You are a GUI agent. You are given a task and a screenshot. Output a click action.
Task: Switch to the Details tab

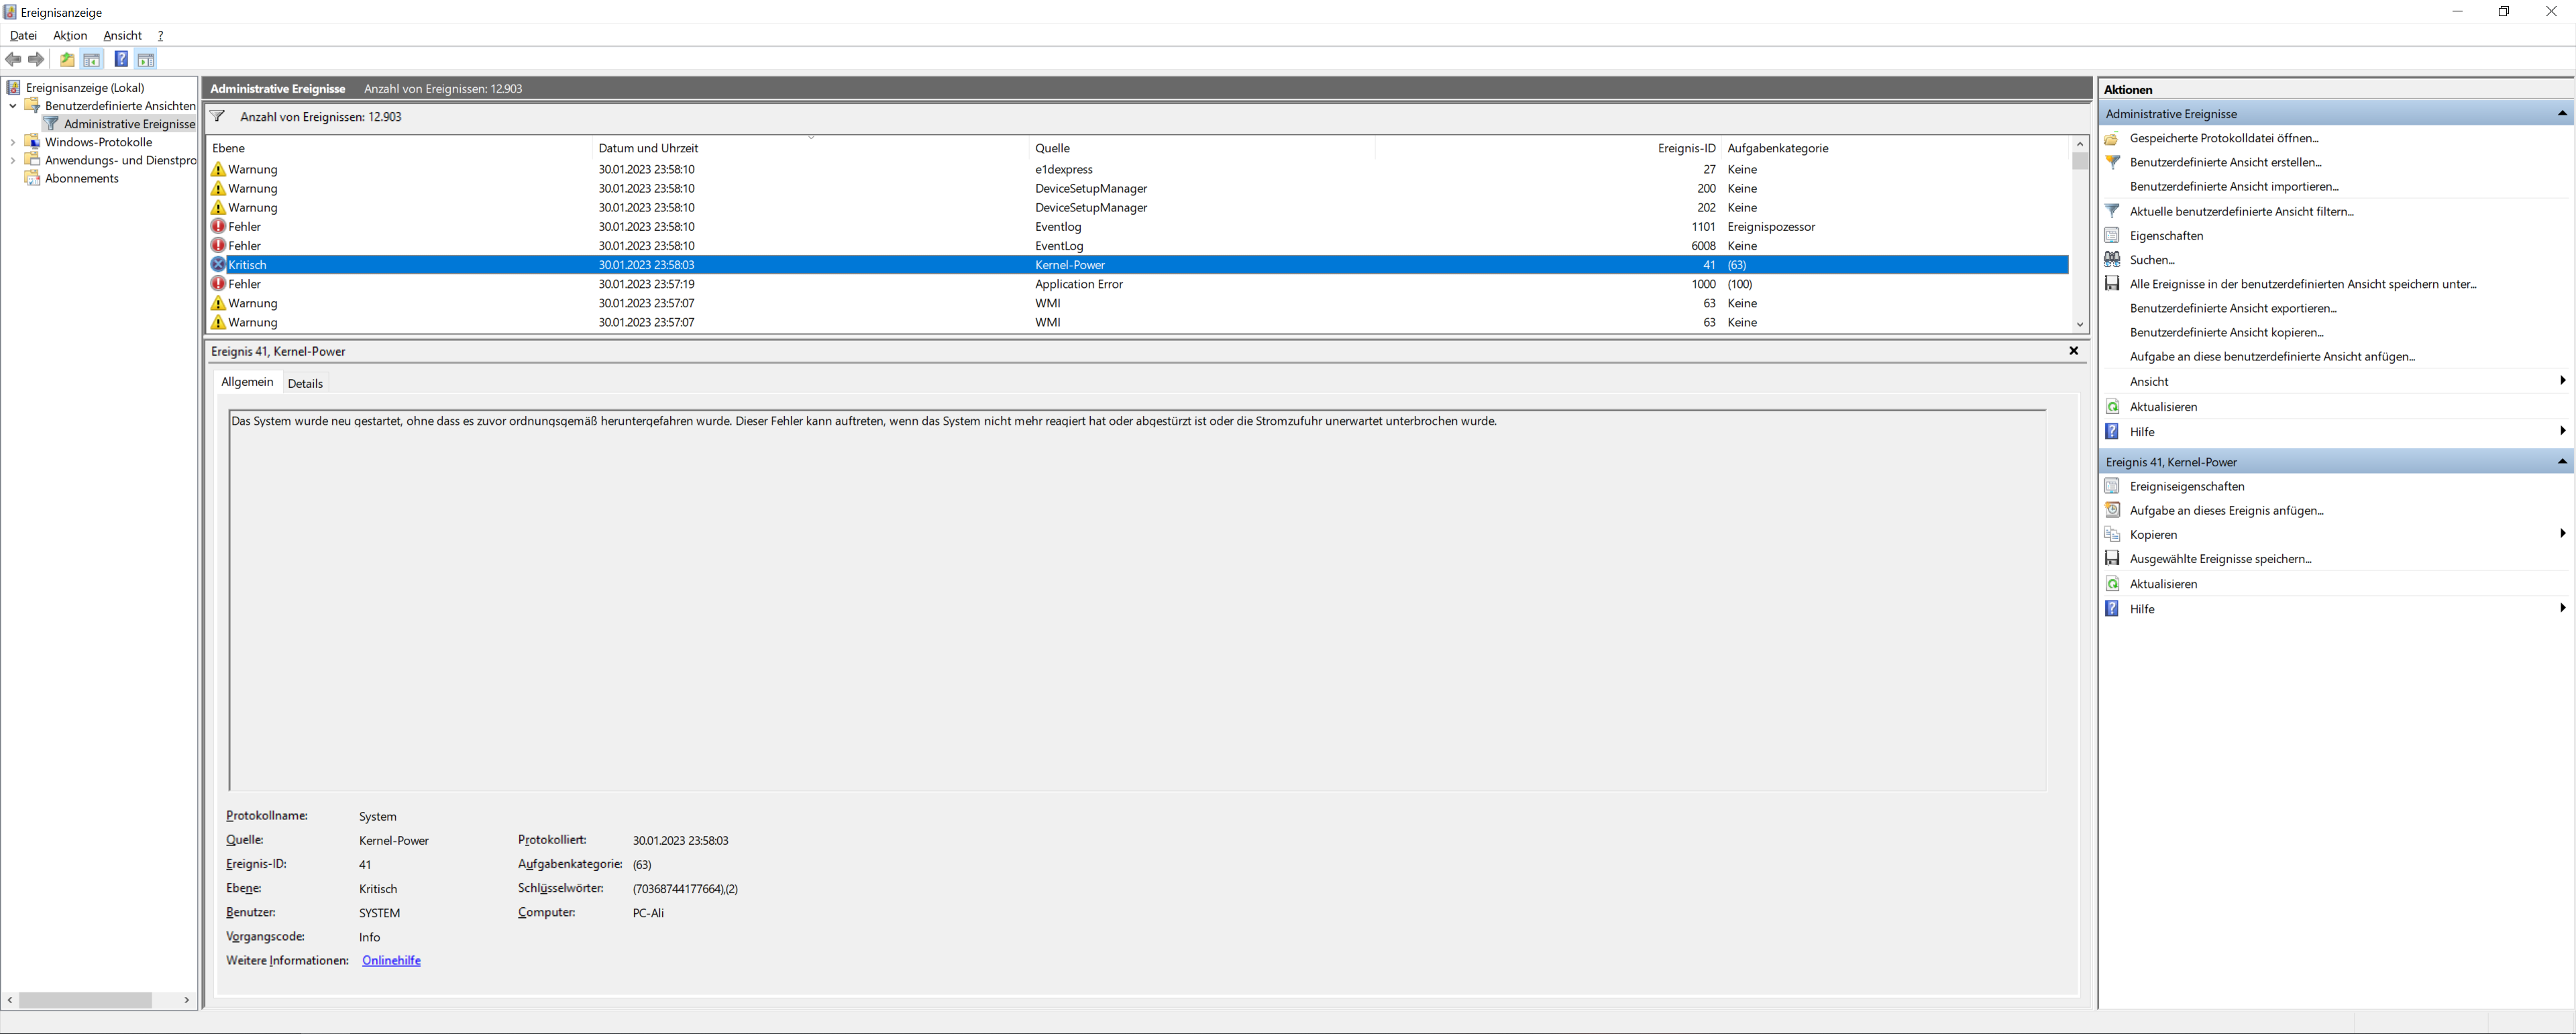click(x=305, y=383)
